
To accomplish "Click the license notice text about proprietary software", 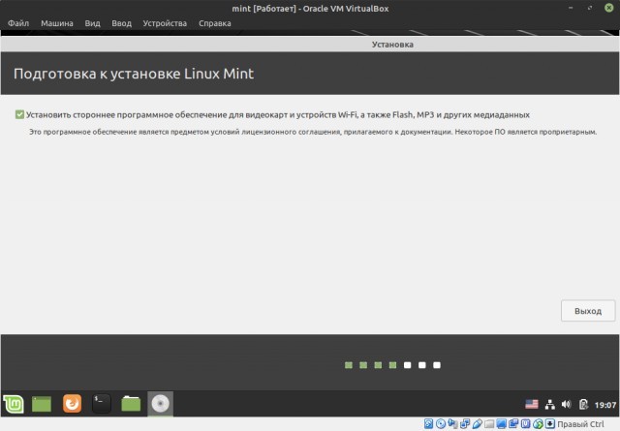I will point(313,132).
